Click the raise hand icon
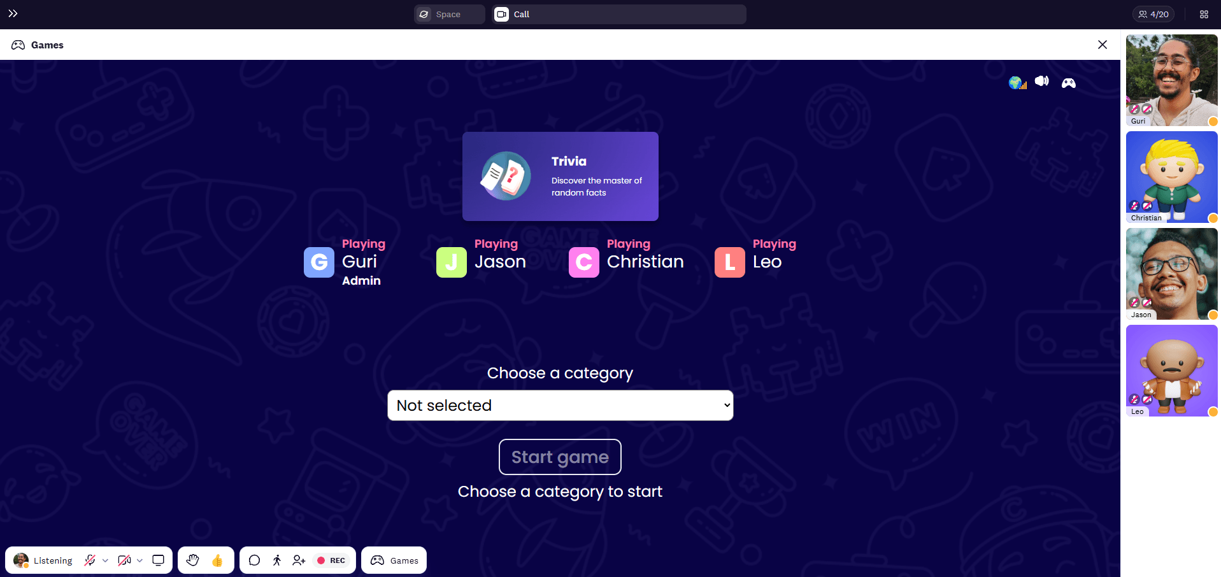 (192, 560)
